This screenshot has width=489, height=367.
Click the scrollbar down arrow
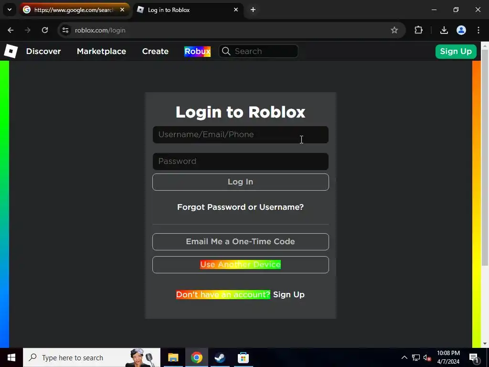pyautogui.click(x=485, y=344)
